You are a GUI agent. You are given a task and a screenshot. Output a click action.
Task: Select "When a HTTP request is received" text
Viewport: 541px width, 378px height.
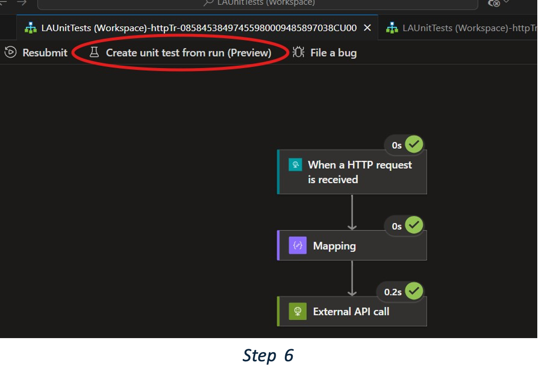tap(359, 172)
